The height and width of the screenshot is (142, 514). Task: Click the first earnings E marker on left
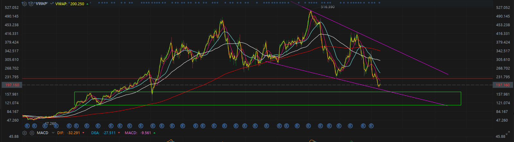click(27, 126)
